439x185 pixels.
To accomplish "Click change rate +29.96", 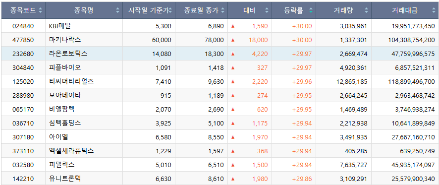I will coord(302,81).
